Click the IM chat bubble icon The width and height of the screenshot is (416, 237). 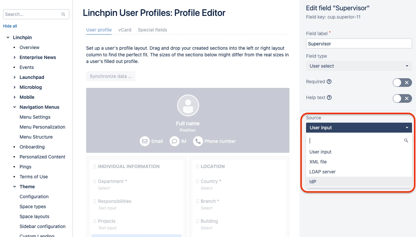coord(174,141)
